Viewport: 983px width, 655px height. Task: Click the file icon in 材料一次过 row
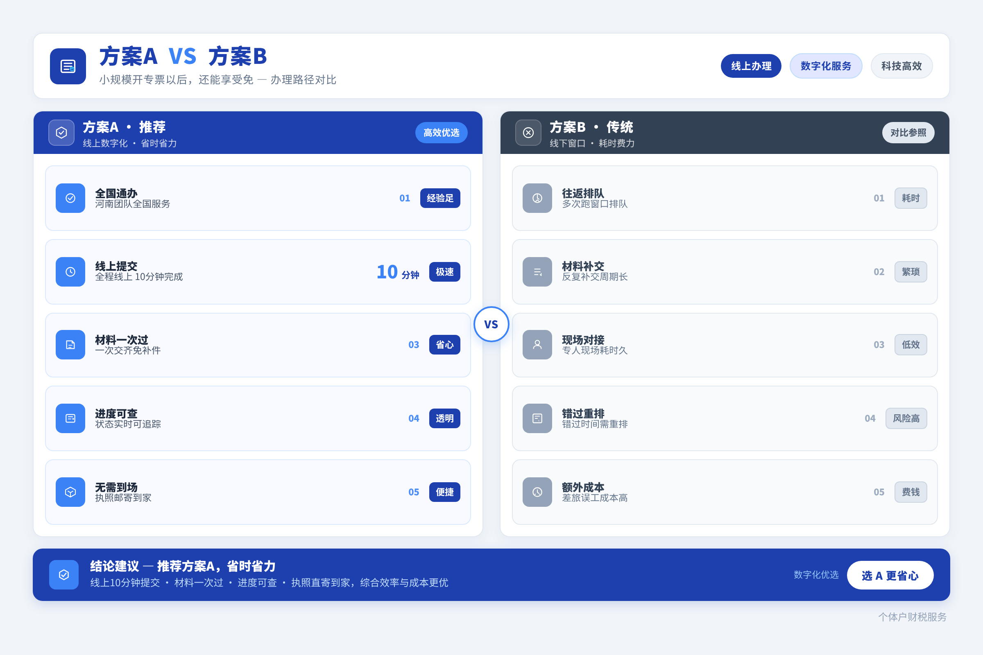(x=70, y=345)
